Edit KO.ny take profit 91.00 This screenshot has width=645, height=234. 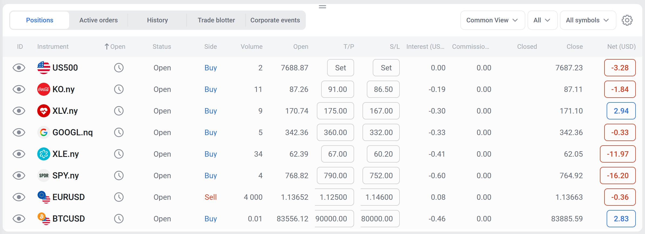tap(337, 89)
